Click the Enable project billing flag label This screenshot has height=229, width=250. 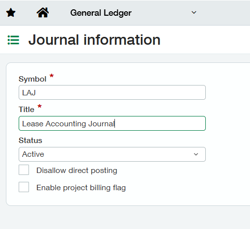[81, 188]
